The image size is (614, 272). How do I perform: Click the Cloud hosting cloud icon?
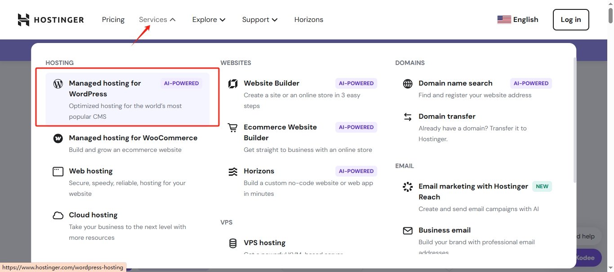click(x=58, y=215)
